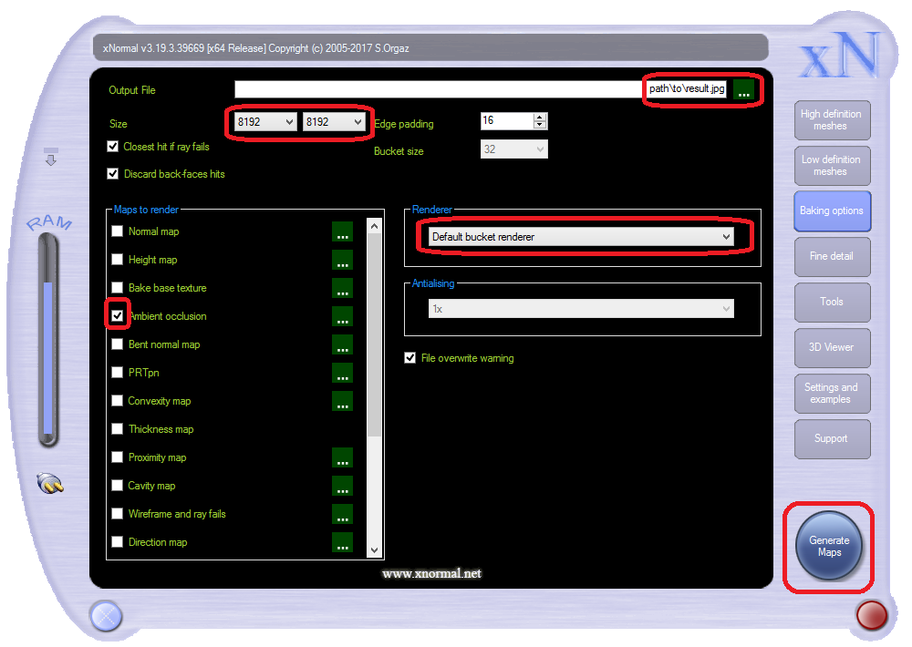The height and width of the screenshot is (647, 912).
Task: Visit www.xnormal.net link
Action: point(431,573)
